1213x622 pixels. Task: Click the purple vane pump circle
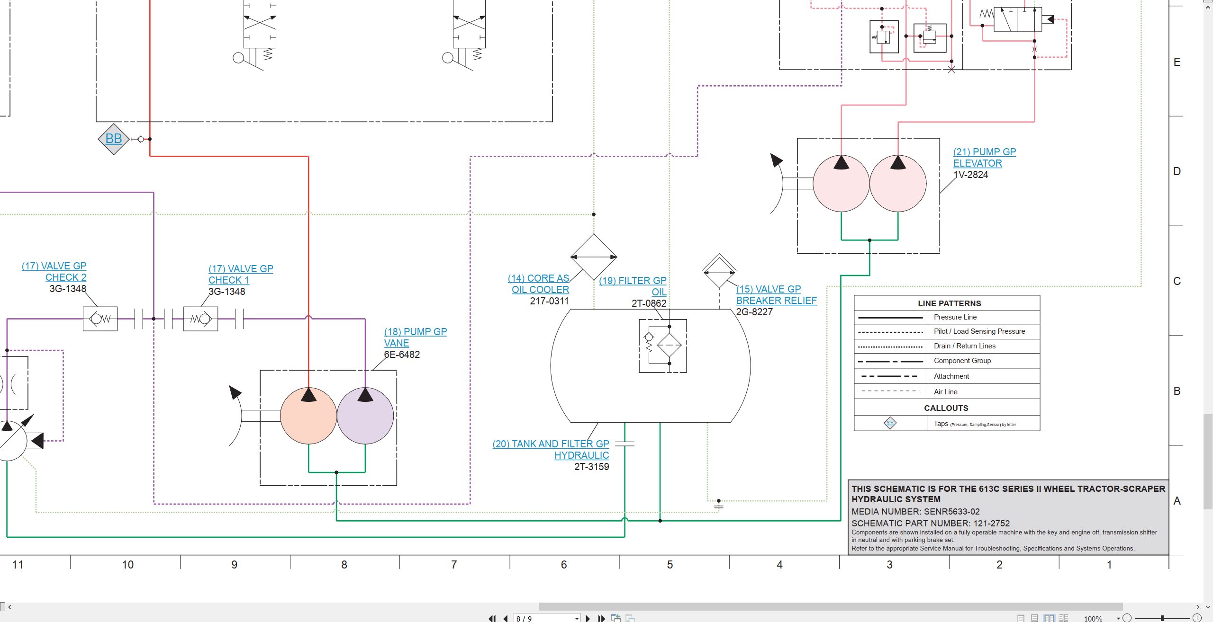coord(365,416)
